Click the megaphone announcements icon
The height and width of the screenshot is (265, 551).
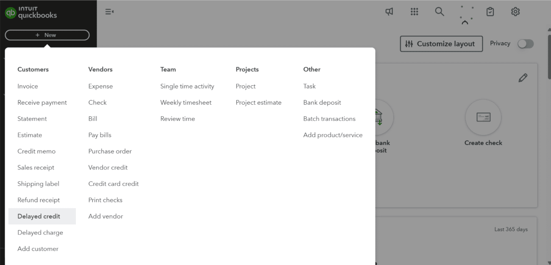[x=389, y=12]
